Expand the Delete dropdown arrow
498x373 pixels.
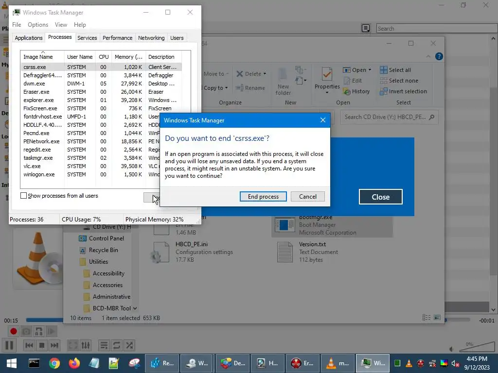pyautogui.click(x=265, y=74)
